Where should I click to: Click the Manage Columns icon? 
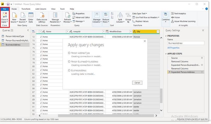(97, 15)
